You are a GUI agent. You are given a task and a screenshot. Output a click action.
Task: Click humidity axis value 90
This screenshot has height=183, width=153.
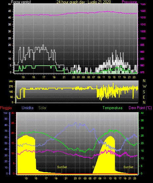[6, 119]
